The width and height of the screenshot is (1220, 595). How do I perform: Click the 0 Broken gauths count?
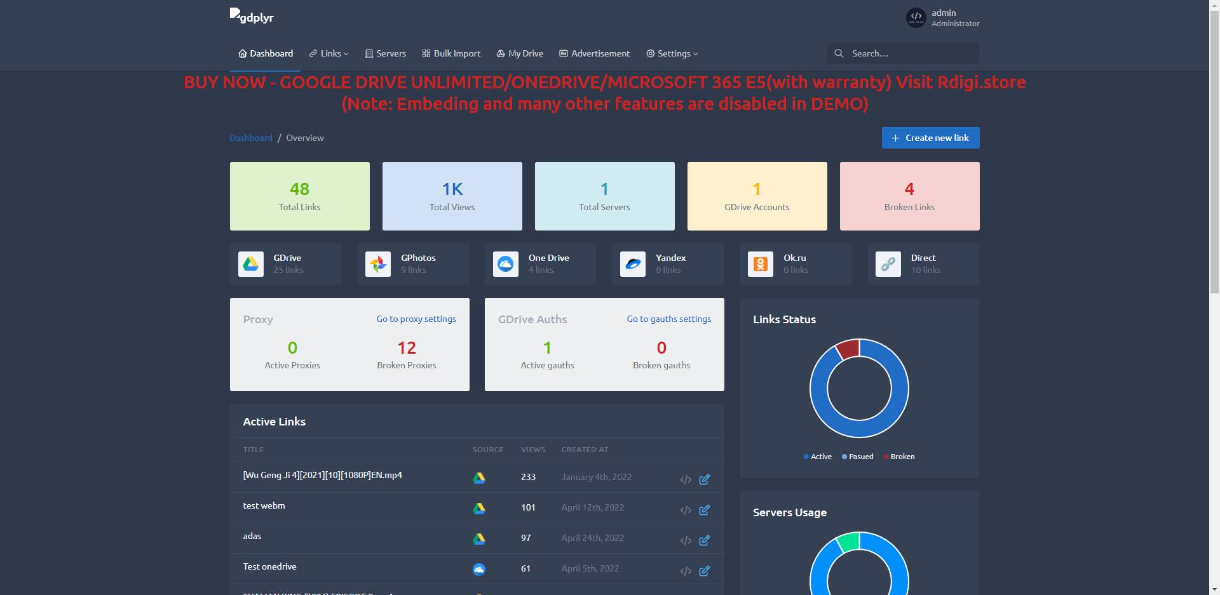[x=661, y=348]
